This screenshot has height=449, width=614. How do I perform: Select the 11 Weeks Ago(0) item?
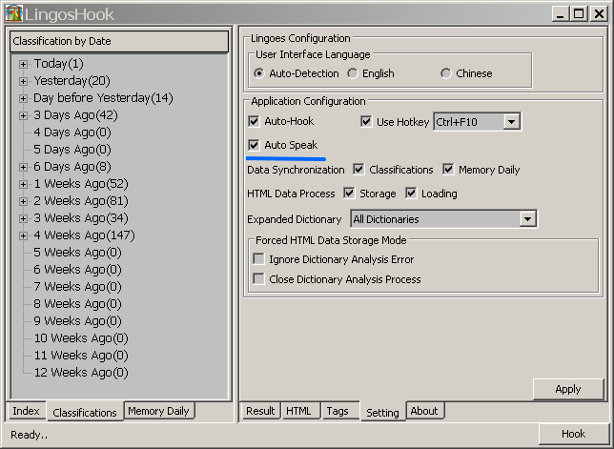point(81,356)
